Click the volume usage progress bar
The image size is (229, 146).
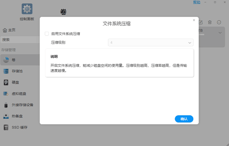pyautogui.click(x=201, y=35)
